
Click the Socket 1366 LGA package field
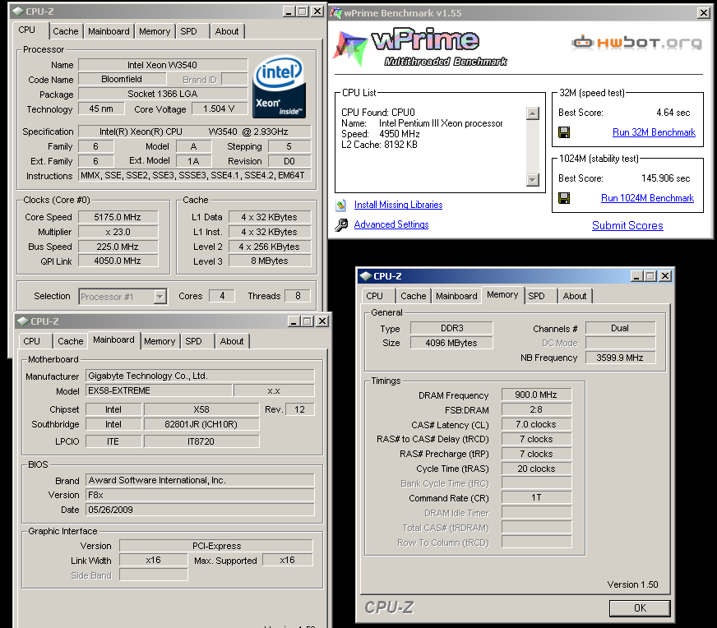click(x=163, y=95)
